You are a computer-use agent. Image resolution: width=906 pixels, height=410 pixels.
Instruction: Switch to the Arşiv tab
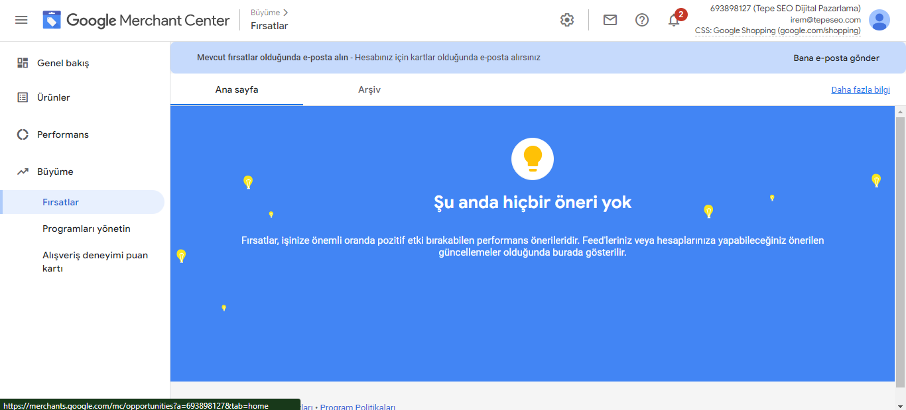(x=369, y=89)
